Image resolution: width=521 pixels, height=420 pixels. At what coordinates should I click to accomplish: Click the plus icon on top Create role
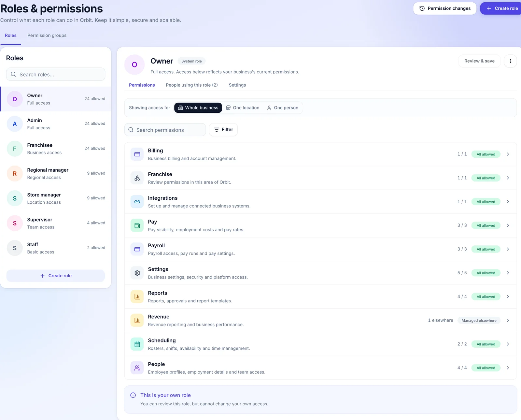pos(489,8)
